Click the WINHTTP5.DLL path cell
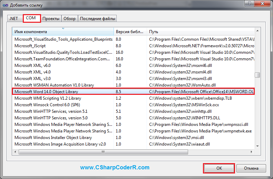 [x=185, y=118]
